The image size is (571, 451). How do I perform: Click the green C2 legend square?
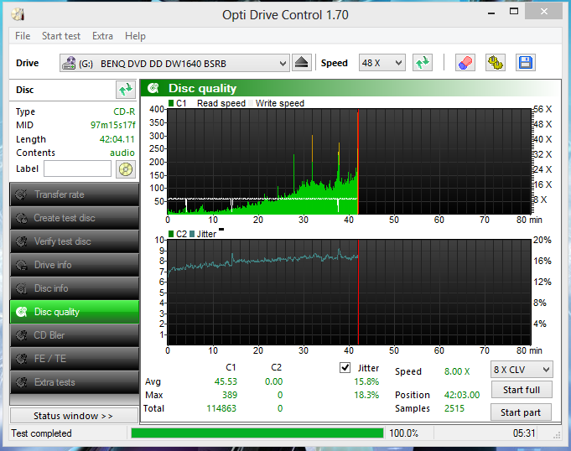point(171,234)
